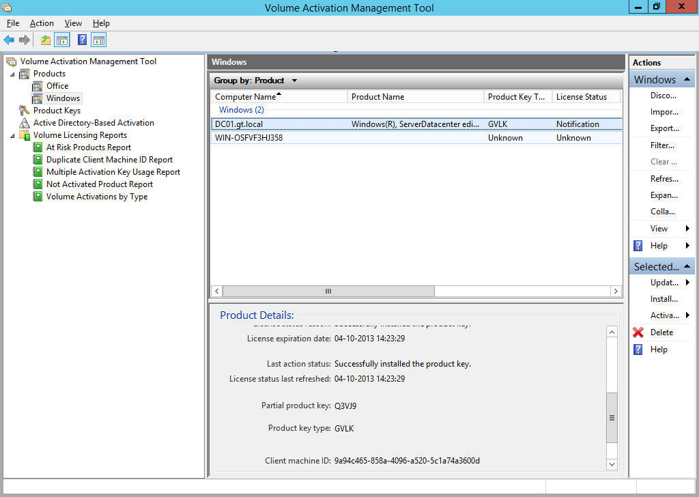Click Not Activated Product Report icon
Viewport: 699px width, 497px height.
coord(38,184)
